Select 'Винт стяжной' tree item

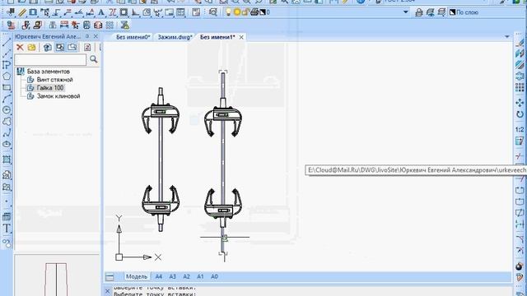[55, 80]
